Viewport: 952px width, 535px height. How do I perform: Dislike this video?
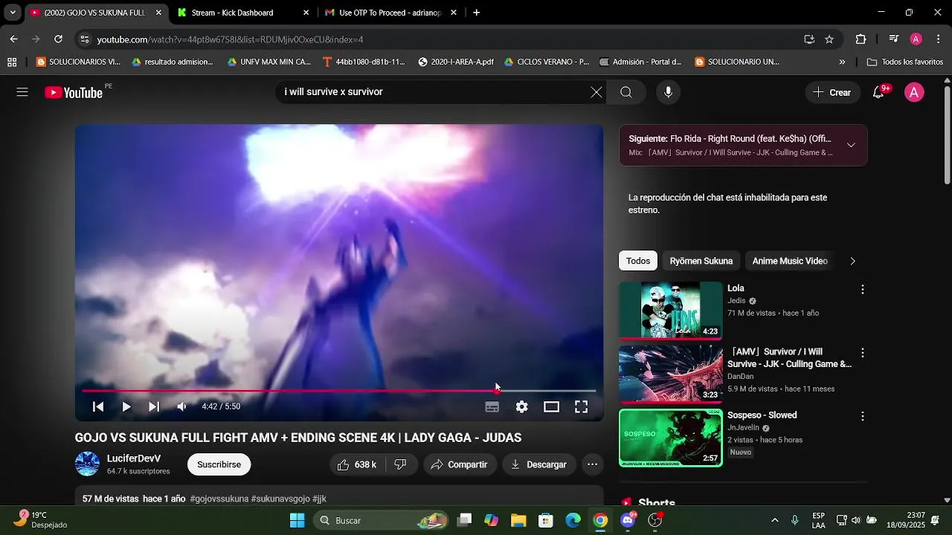click(400, 464)
